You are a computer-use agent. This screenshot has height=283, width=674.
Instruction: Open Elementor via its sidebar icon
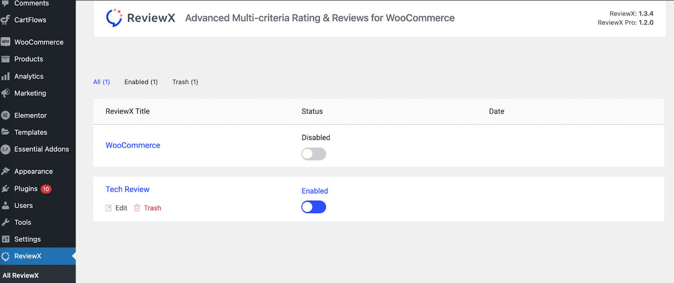click(x=5, y=115)
